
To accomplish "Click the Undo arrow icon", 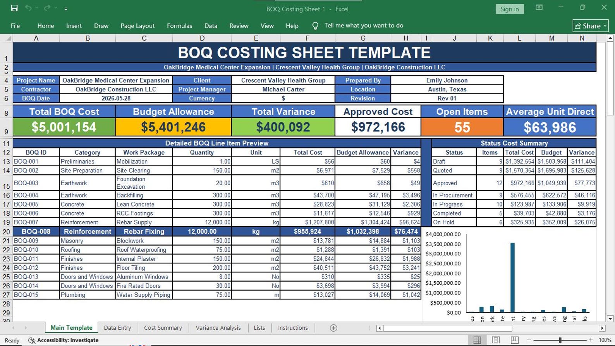I will click(28, 8).
